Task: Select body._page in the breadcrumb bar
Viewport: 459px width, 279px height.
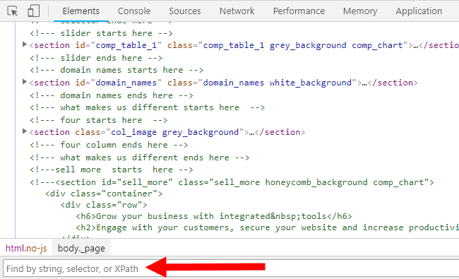Action: (x=81, y=248)
